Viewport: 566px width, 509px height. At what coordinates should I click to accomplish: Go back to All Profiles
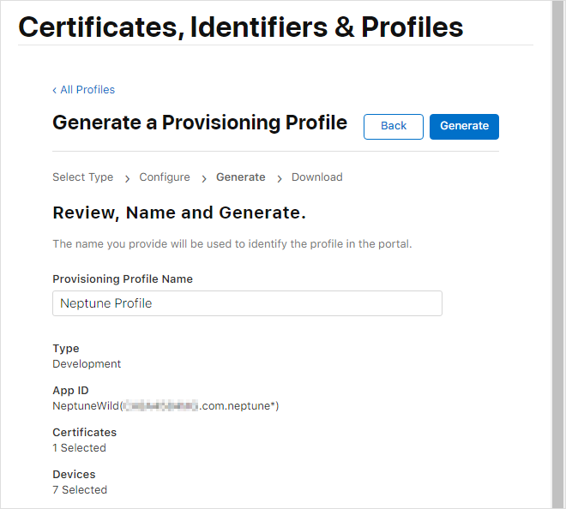point(83,90)
